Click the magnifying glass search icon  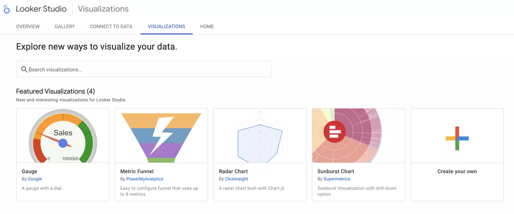click(x=24, y=69)
